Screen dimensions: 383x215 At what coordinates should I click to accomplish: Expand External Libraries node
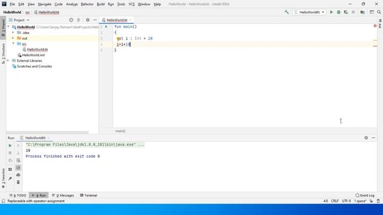tap(8, 60)
